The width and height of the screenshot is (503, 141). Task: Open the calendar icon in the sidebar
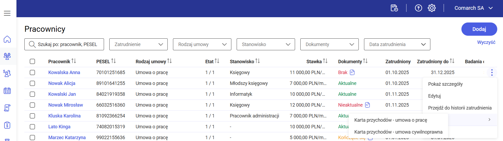tap(7, 91)
